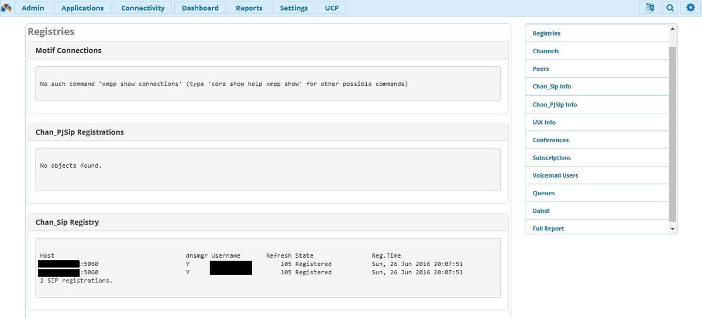The image size is (702, 318).
Task: Open Chan_PJSip Info report
Action: 597,105
